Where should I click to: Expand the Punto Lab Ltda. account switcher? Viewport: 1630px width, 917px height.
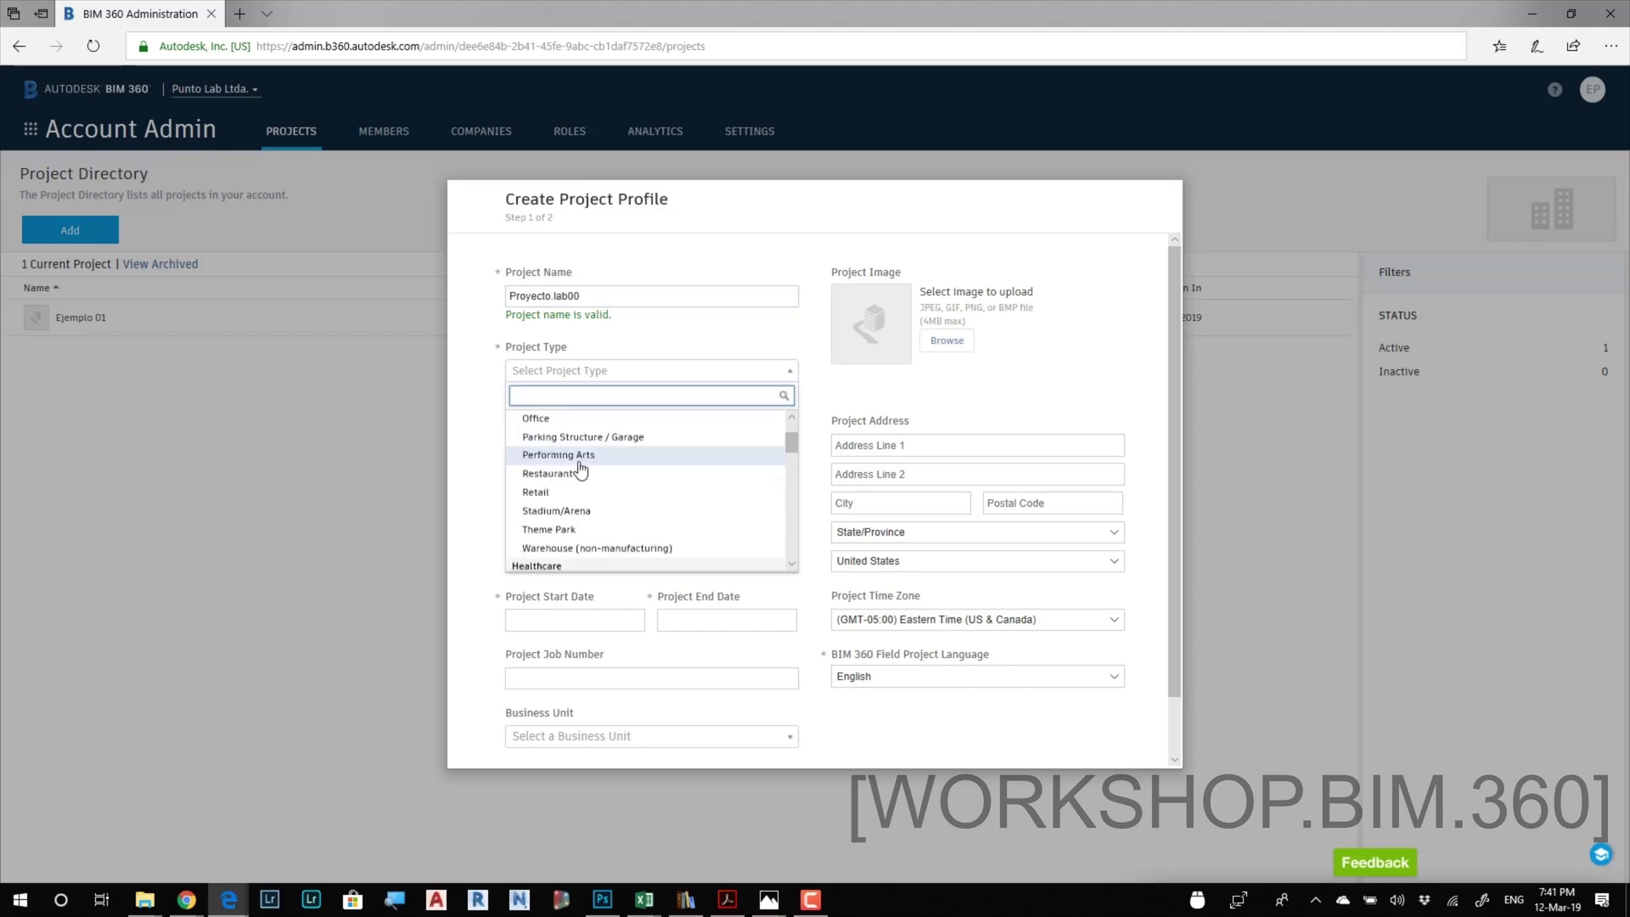[215, 89]
